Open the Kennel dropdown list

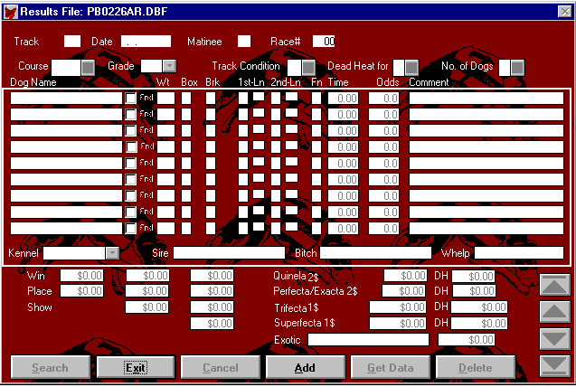coord(112,253)
